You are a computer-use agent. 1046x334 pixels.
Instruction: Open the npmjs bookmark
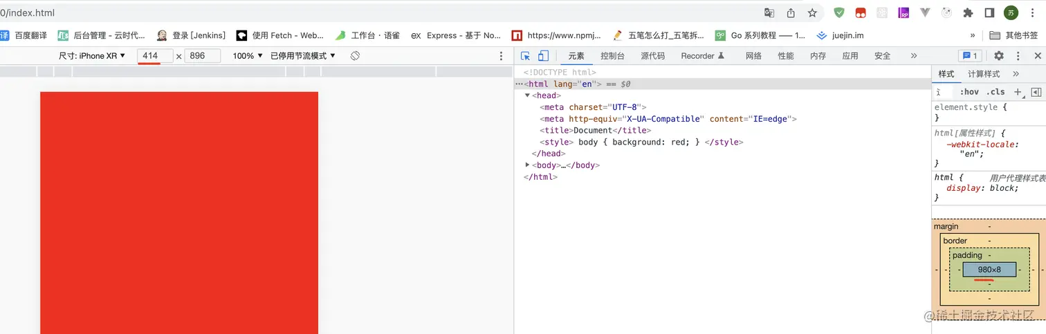tap(557, 35)
